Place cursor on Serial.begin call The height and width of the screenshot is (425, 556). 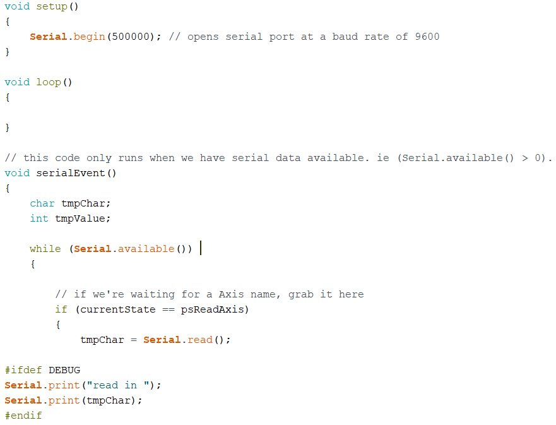point(68,37)
